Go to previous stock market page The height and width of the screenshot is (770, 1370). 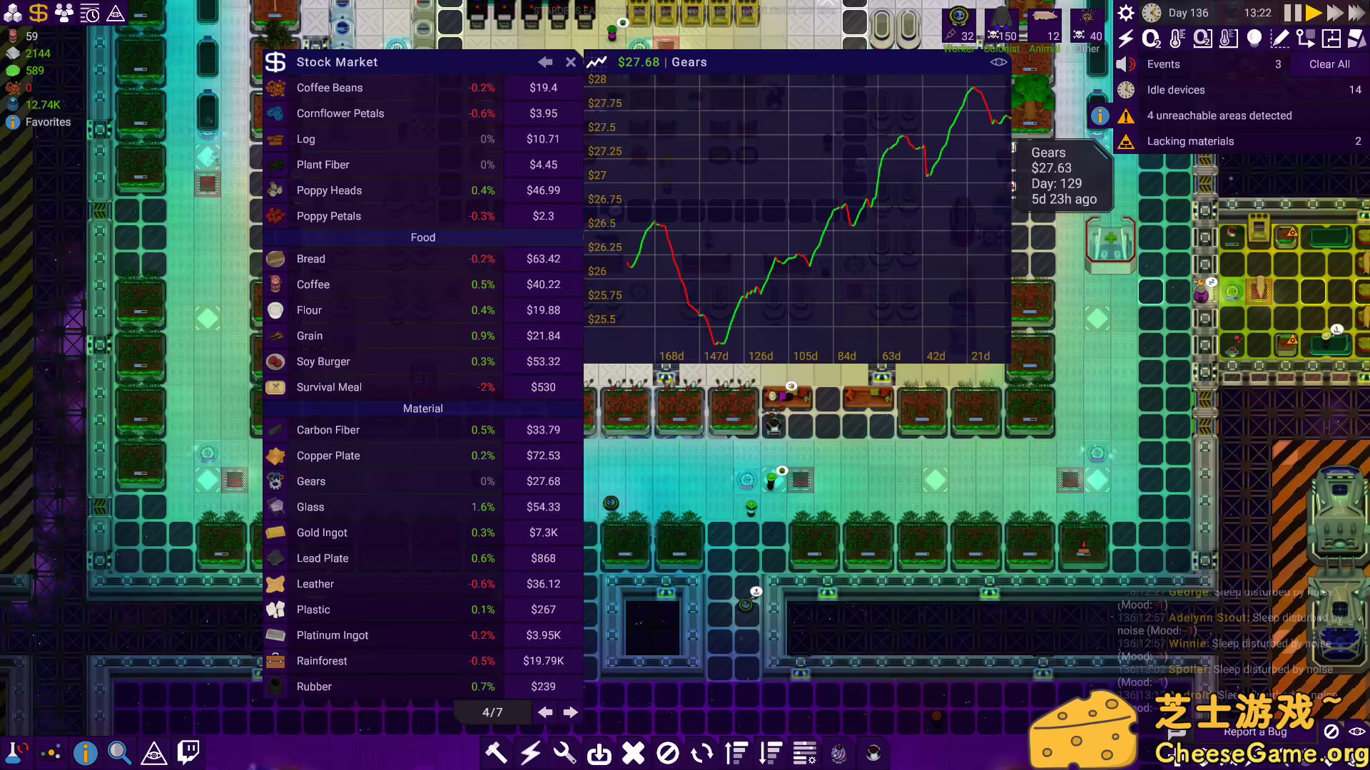[x=545, y=712]
